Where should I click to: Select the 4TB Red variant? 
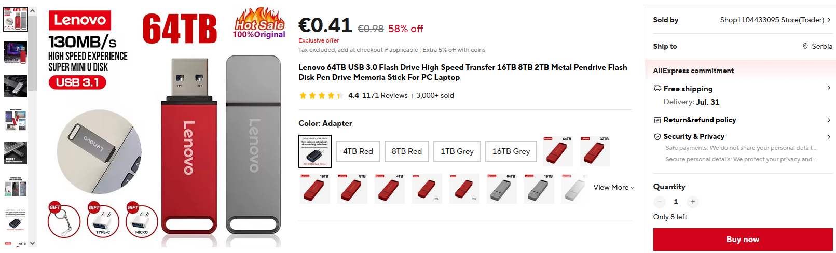click(358, 151)
